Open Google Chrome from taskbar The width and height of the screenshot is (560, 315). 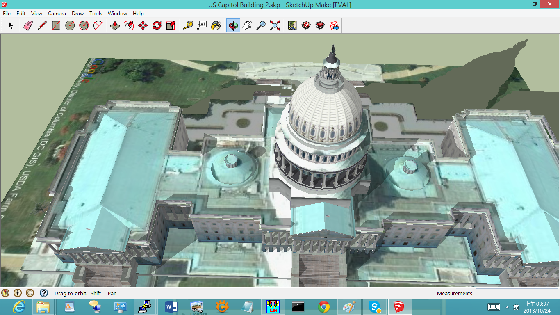tap(324, 307)
